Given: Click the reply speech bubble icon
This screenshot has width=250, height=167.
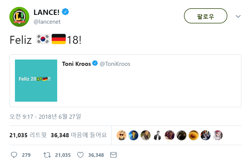Looking at the screenshot, I should pos(14,155).
